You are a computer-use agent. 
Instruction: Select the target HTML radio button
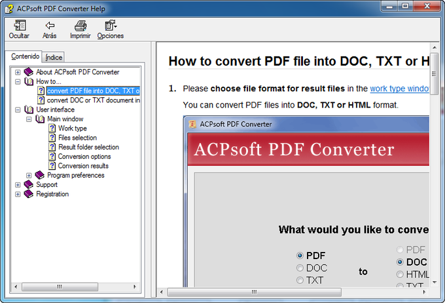(400, 275)
